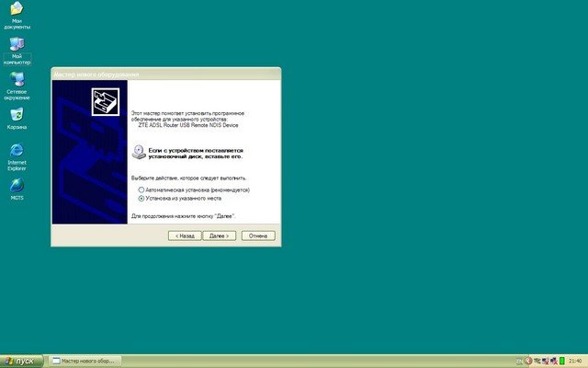Click the green battery tray icon
Image resolution: width=588 pixels, height=368 pixels.
click(561, 361)
